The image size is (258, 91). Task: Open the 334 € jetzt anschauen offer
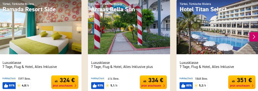click(153, 82)
